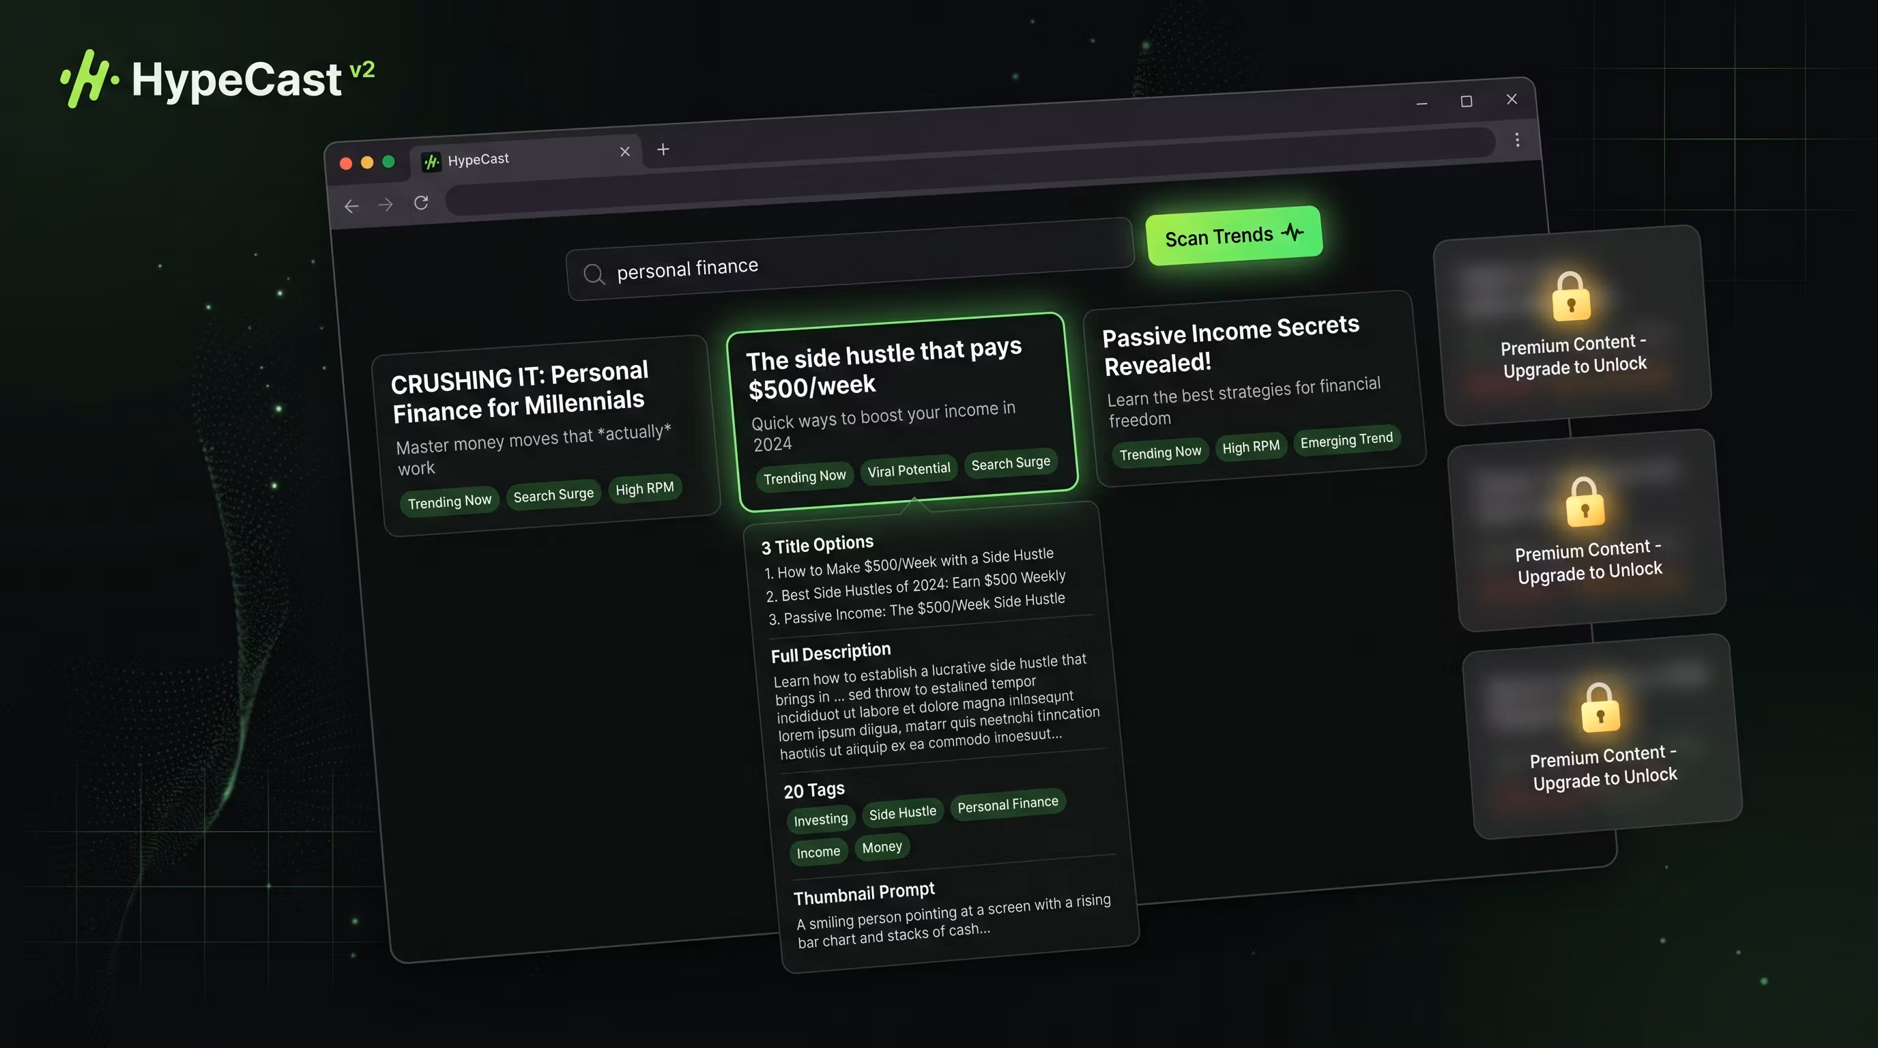Click Trending Now tag on side hustle card
Viewport: 1878px width, 1048px height.
coord(804,477)
